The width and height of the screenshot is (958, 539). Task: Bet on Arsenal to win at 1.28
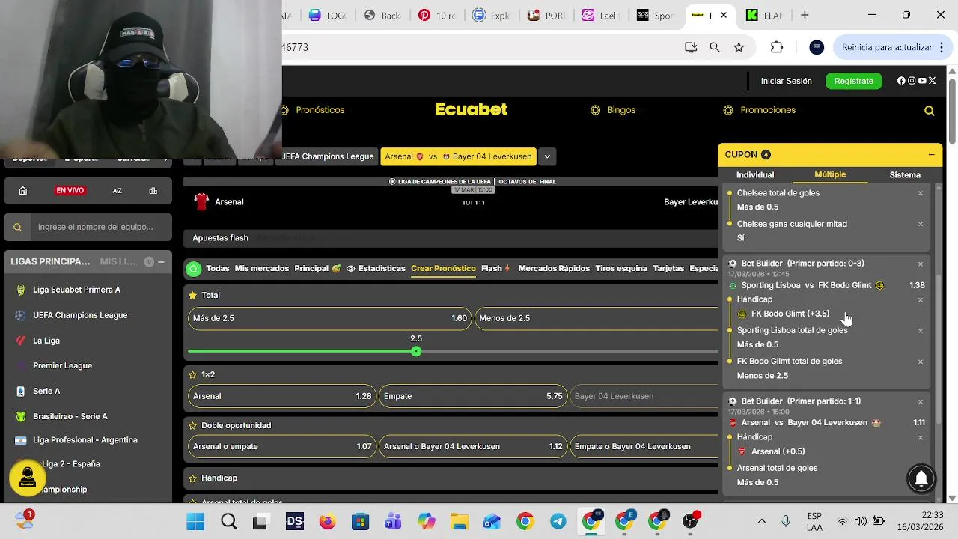click(x=281, y=396)
